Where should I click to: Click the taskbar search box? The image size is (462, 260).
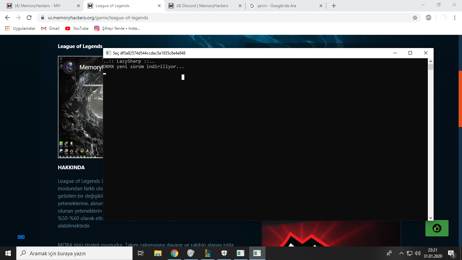(x=74, y=253)
